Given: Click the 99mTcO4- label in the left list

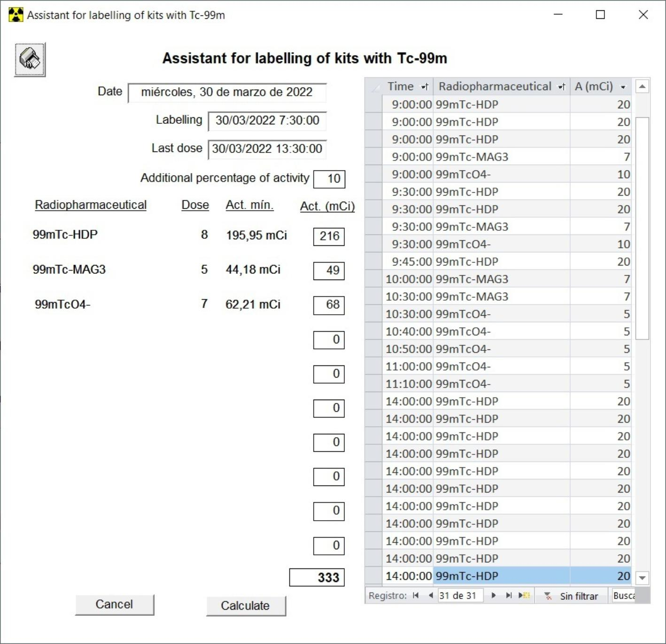Looking at the screenshot, I should pyautogui.click(x=62, y=304).
